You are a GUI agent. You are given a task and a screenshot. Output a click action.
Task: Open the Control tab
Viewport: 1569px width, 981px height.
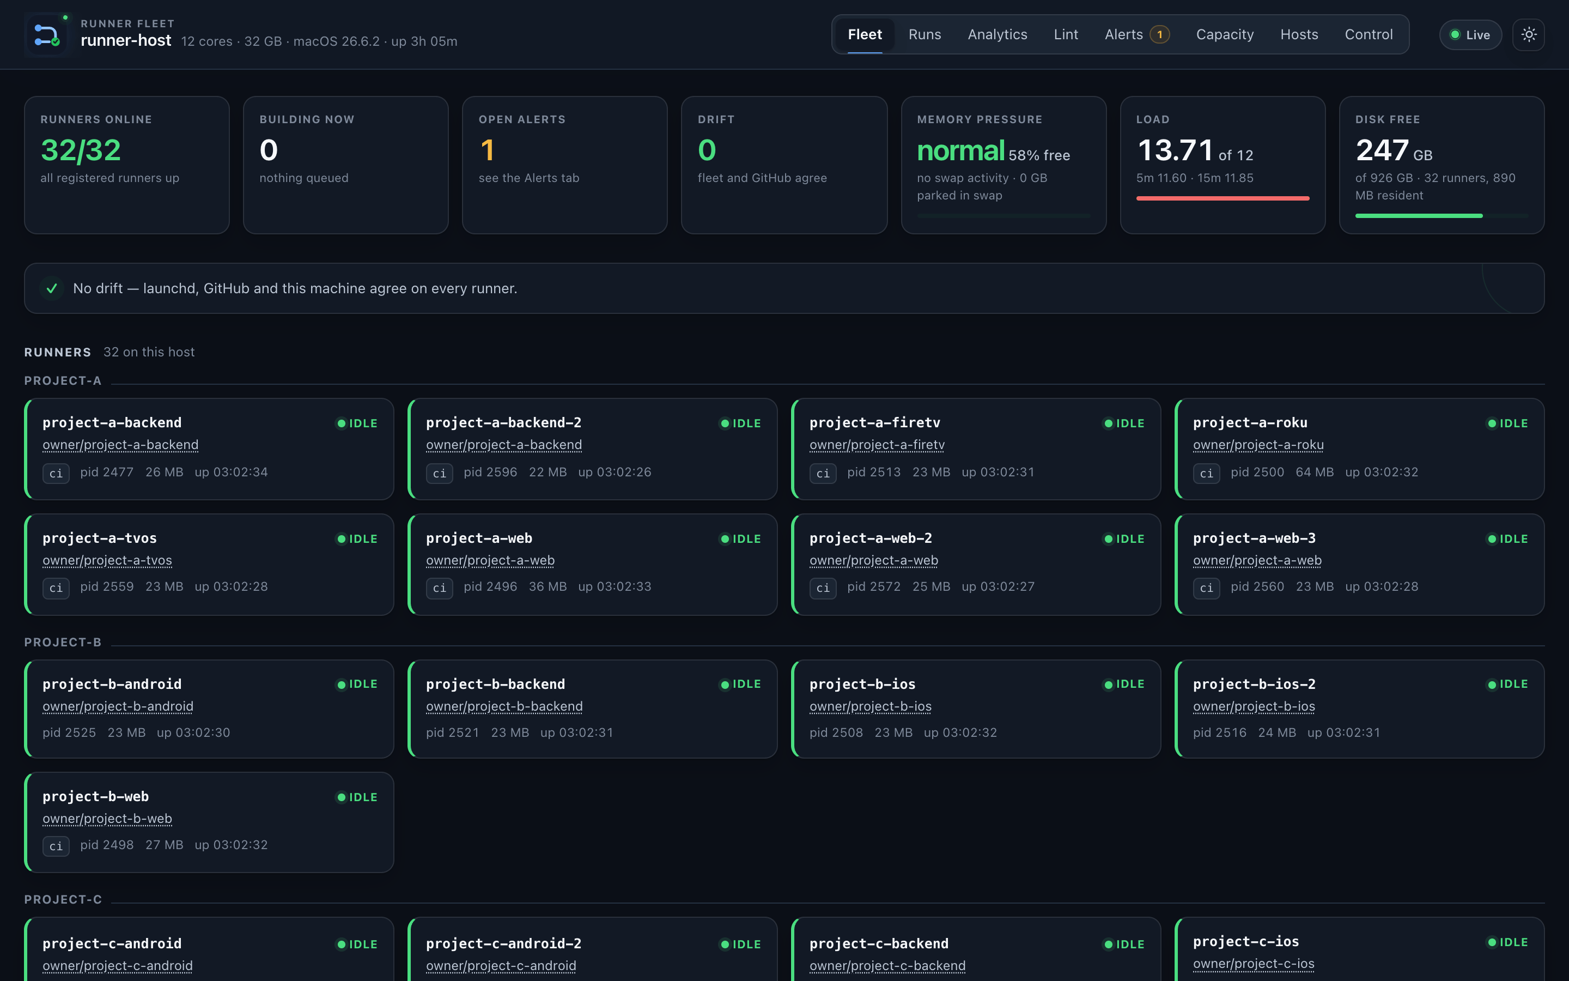tap(1369, 34)
